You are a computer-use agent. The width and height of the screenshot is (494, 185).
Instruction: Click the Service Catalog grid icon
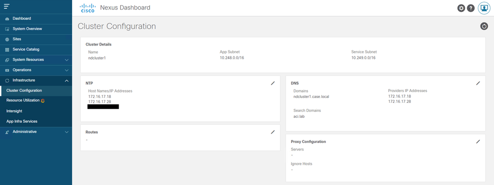(x=7, y=49)
